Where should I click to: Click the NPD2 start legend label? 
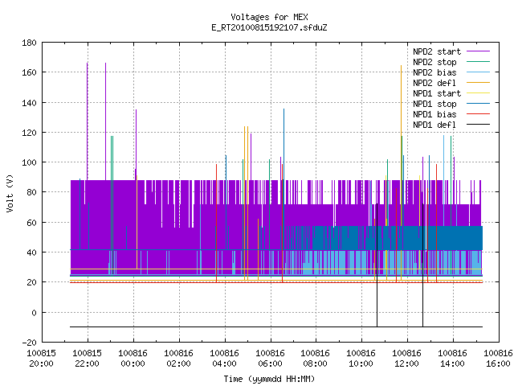(437, 51)
